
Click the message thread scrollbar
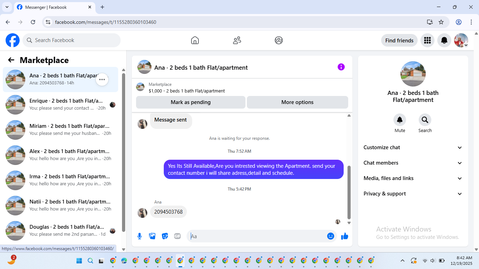pyautogui.click(x=349, y=192)
